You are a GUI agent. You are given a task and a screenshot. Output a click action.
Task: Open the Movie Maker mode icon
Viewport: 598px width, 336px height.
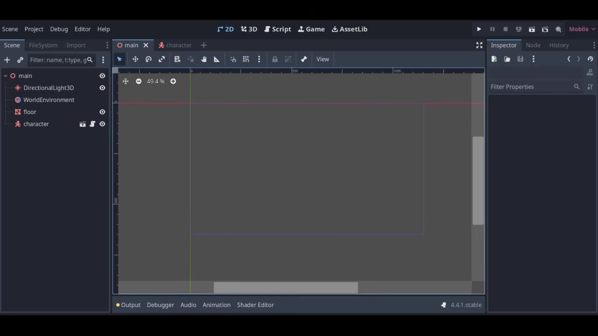tap(558, 29)
